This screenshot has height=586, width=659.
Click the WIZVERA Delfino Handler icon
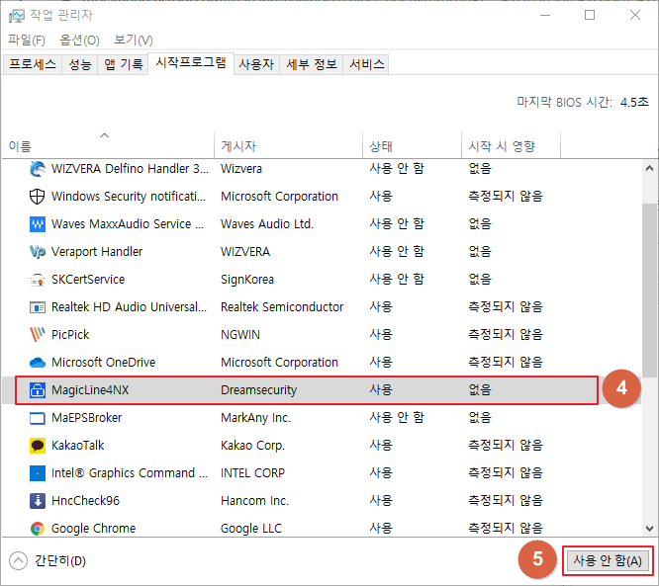point(38,169)
